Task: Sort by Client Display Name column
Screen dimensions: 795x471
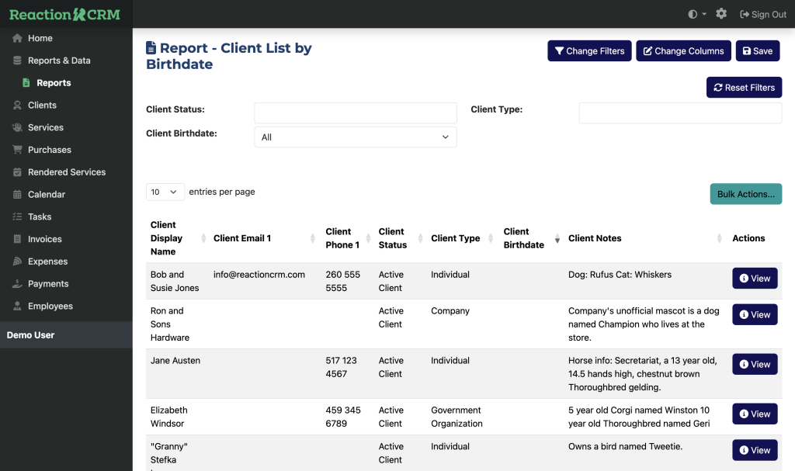Action: (176, 238)
